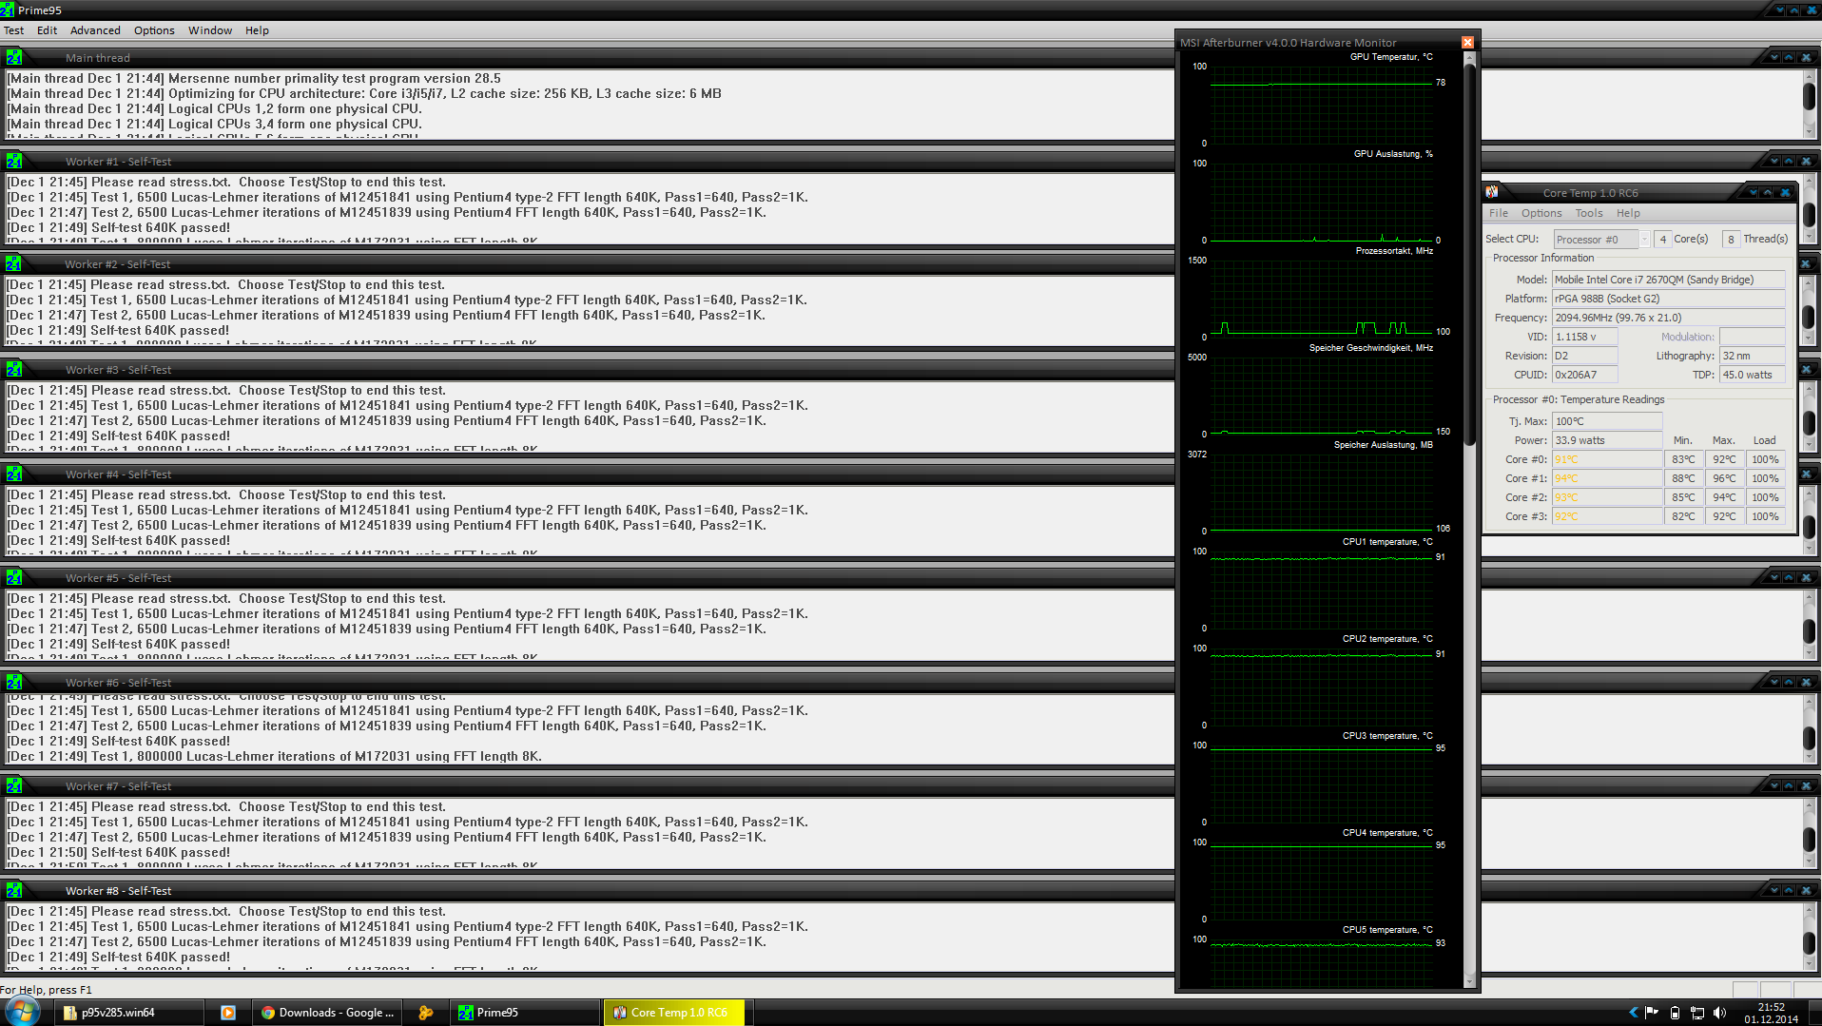Screen dimensions: 1822x1026
Task: Click the Frequency value field
Action: (1669, 318)
